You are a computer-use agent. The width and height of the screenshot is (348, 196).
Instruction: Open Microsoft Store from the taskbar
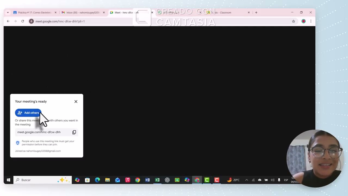pos(87,180)
